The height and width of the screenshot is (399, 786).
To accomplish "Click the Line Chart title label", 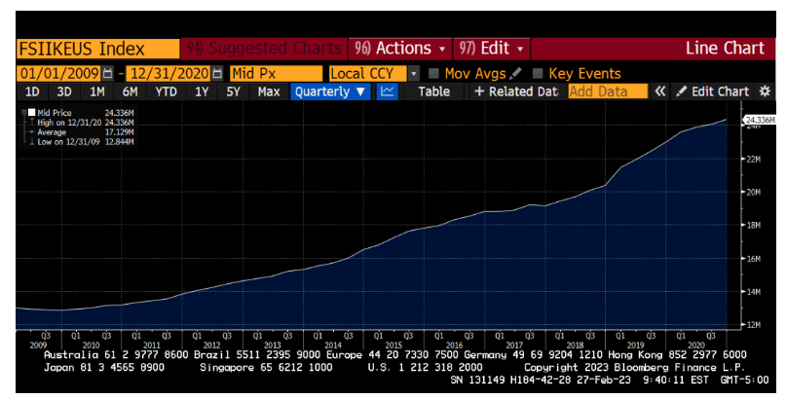I will (725, 48).
